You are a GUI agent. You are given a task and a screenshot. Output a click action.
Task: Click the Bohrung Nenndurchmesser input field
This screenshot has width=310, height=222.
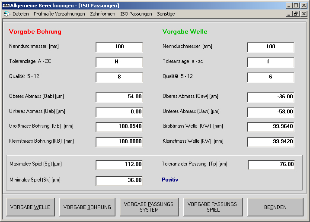(x=119, y=47)
